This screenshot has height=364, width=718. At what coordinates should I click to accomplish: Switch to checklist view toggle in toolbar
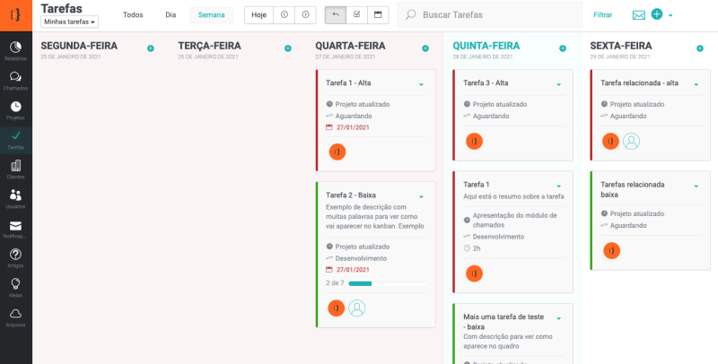point(356,15)
